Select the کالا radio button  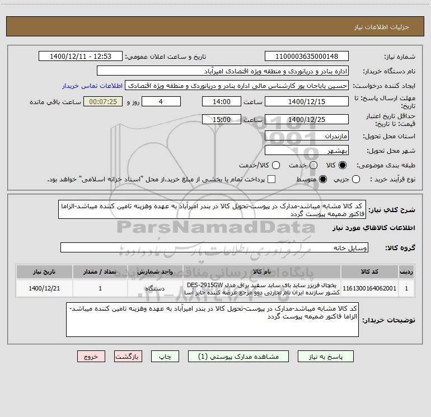point(343,165)
